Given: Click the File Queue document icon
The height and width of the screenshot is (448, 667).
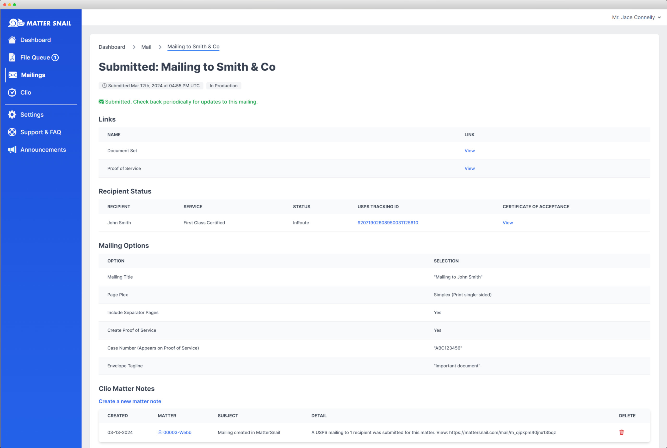Looking at the screenshot, I should tap(12, 57).
